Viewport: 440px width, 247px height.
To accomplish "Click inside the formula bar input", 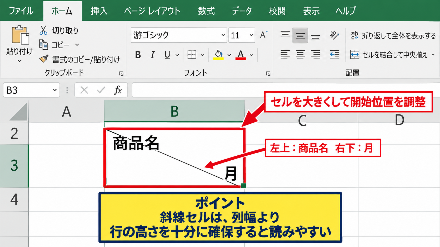I will tap(286, 90).
